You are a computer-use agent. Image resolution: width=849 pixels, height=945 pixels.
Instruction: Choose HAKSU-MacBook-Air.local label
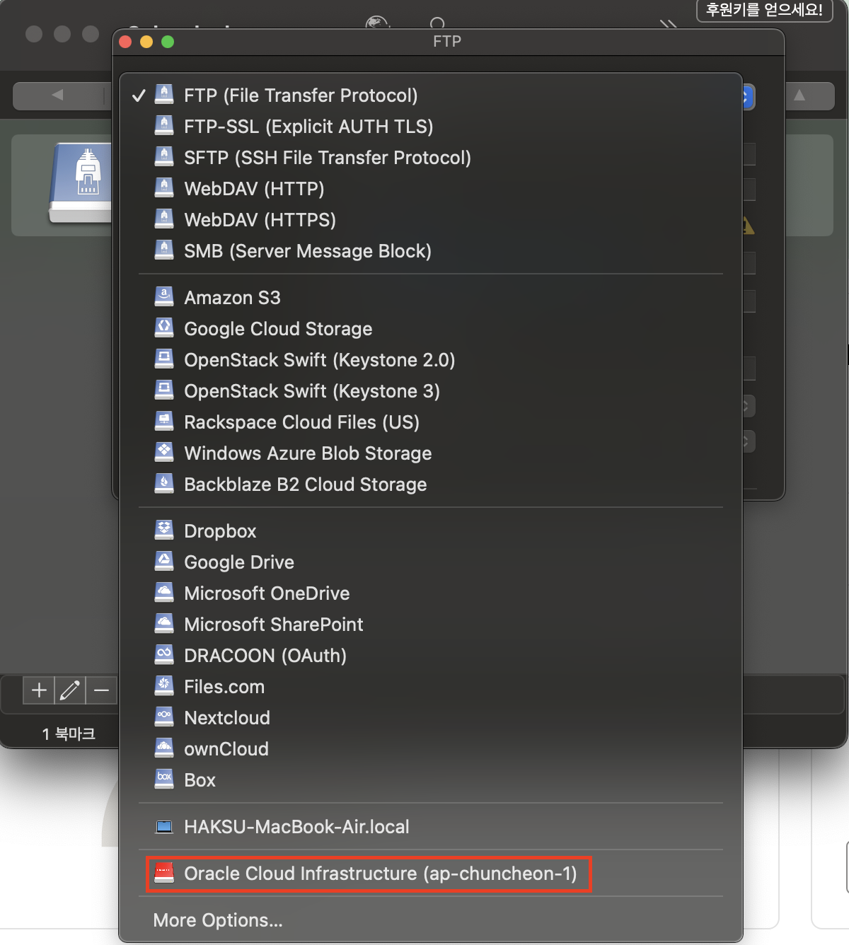(x=296, y=827)
